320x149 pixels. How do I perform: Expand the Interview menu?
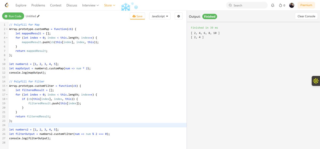point(90,5)
